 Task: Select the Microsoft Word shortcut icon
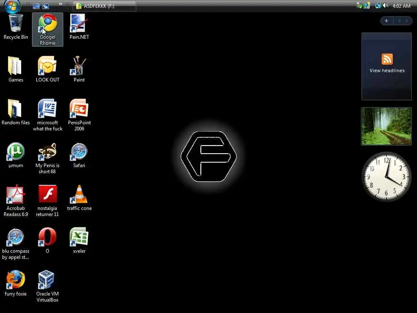point(48,115)
